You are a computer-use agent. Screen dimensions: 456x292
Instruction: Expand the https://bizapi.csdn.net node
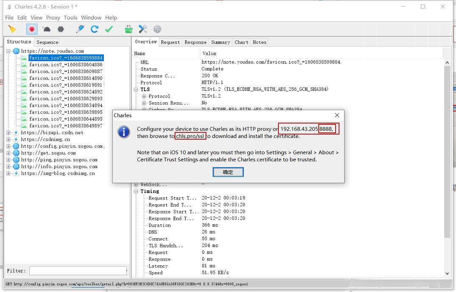[8, 133]
